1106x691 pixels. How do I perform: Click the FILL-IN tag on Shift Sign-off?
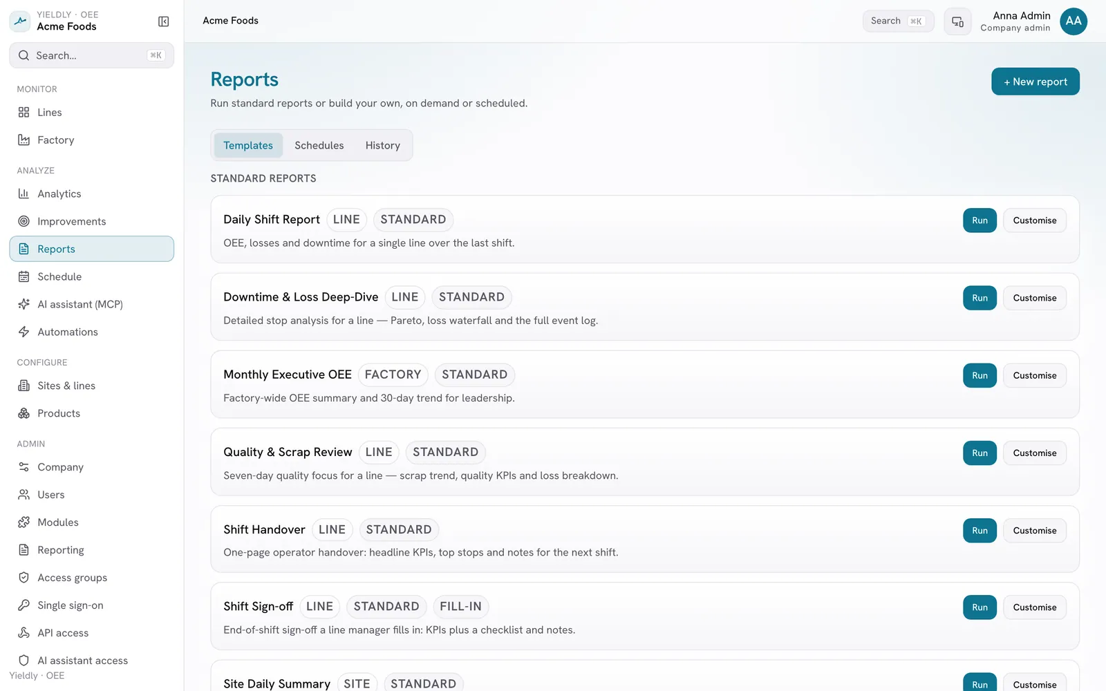point(460,607)
